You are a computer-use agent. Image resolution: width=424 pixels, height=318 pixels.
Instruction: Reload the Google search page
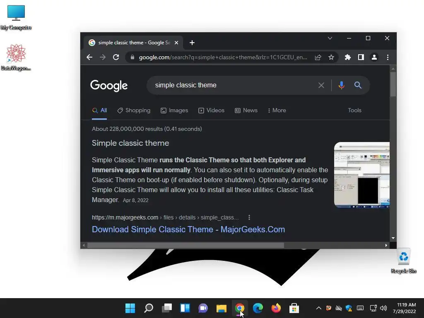point(116,57)
